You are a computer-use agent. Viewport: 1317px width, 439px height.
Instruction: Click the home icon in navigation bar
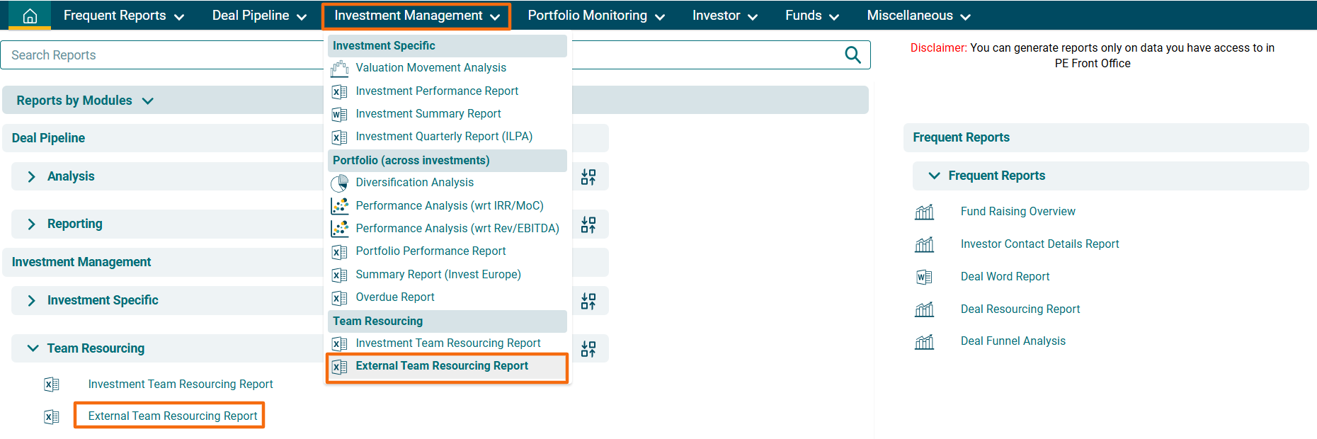tap(30, 16)
